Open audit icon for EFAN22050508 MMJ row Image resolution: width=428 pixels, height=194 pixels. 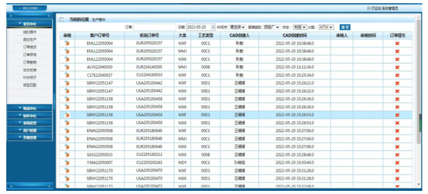pyautogui.click(x=67, y=139)
